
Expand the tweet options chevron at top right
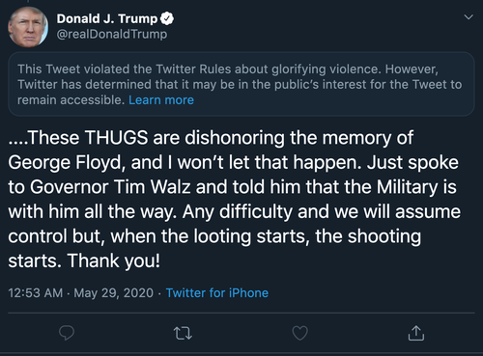tap(469, 16)
